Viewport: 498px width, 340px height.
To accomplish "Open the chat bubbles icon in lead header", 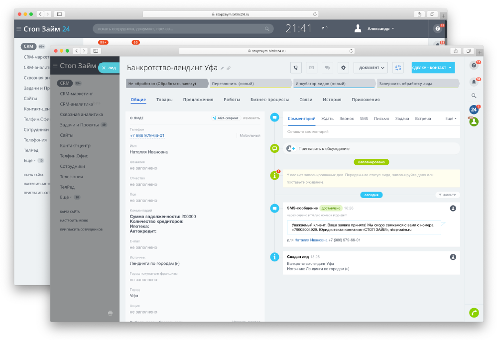I will click(x=328, y=68).
